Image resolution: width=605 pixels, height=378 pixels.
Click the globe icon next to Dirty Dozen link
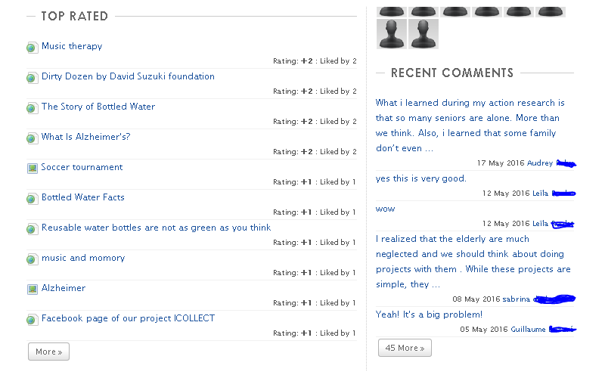[x=33, y=78]
